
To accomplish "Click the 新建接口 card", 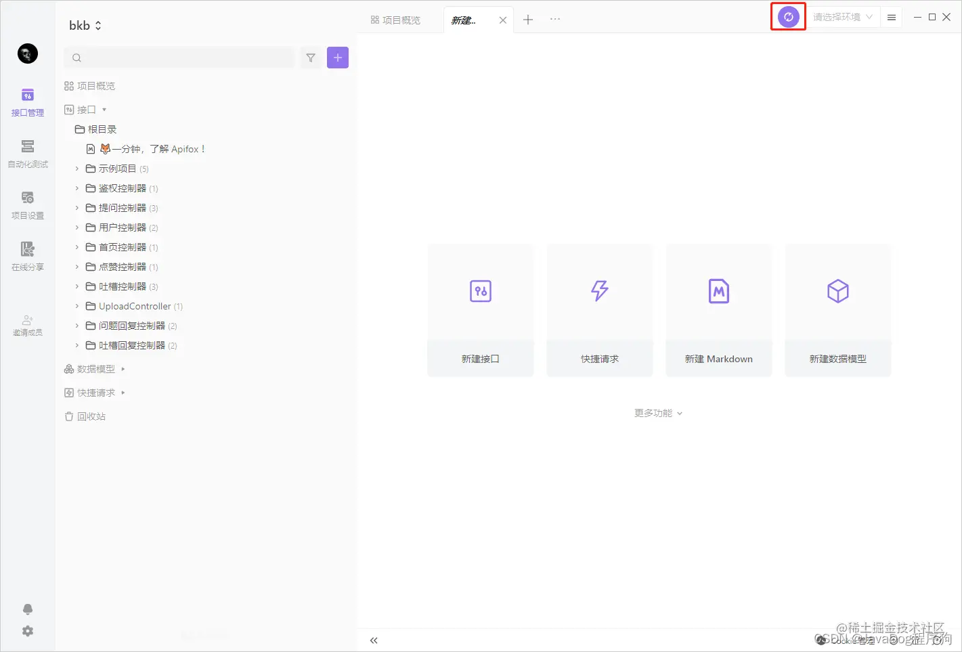I will tap(481, 310).
